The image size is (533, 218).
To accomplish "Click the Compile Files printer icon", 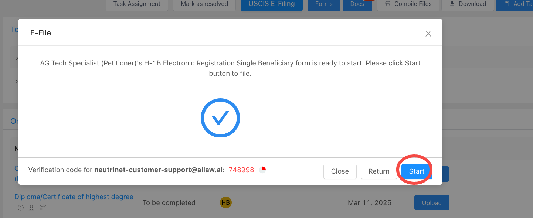I will (x=388, y=4).
